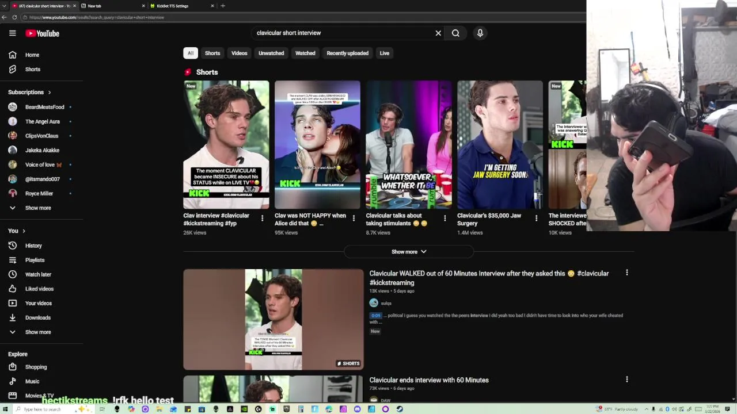
Task: Play Clavicular WALKED out video thumbnail
Action: [x=273, y=319]
